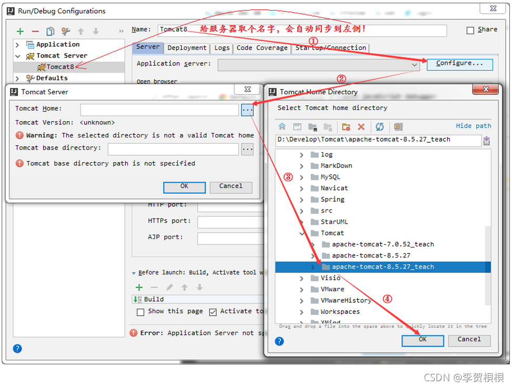Browse for Tomcat base directory
This screenshot has height=387, width=512.
tap(247, 150)
